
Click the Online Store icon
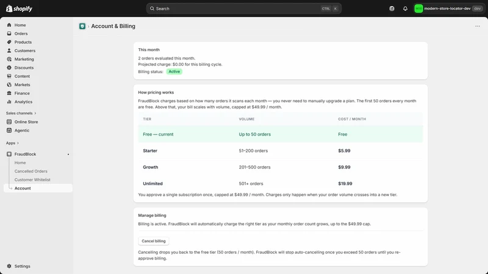(x=9, y=122)
